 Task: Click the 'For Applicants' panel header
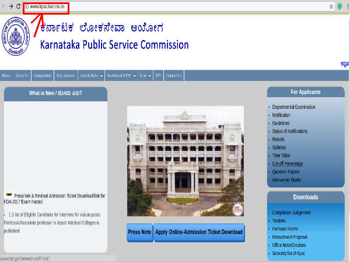pos(306,92)
